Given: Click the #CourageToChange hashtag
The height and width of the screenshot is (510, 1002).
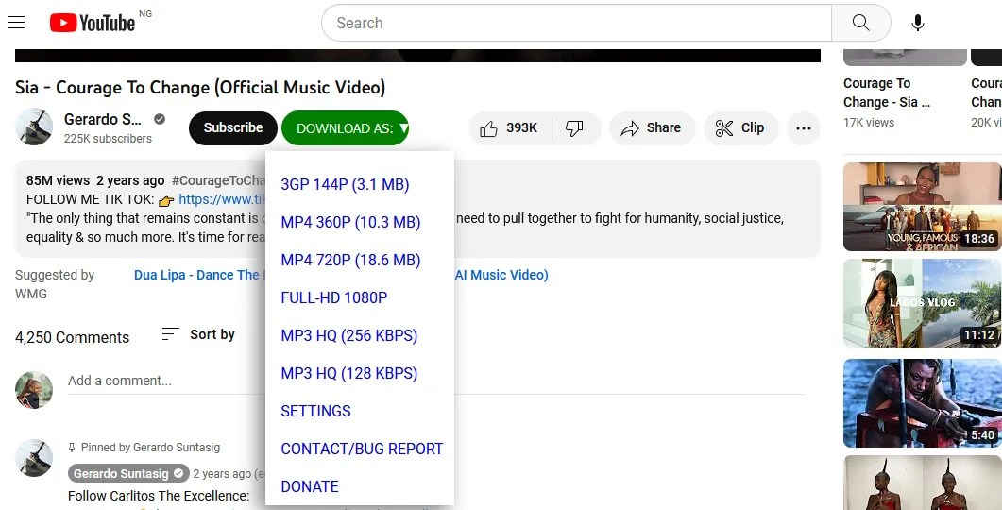Looking at the screenshot, I should pyautogui.click(x=218, y=180).
